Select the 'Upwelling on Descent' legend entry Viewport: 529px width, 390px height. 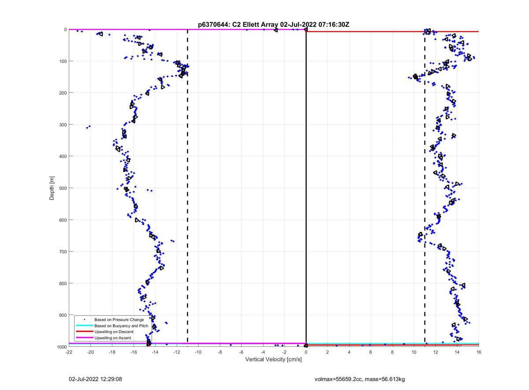tap(114, 332)
